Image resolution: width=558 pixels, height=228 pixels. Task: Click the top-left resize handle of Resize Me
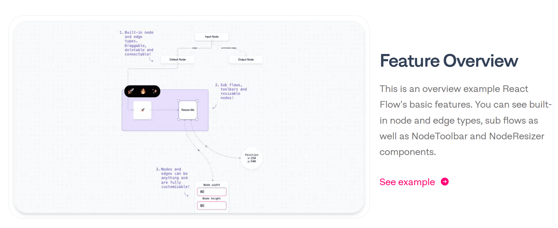click(x=179, y=101)
